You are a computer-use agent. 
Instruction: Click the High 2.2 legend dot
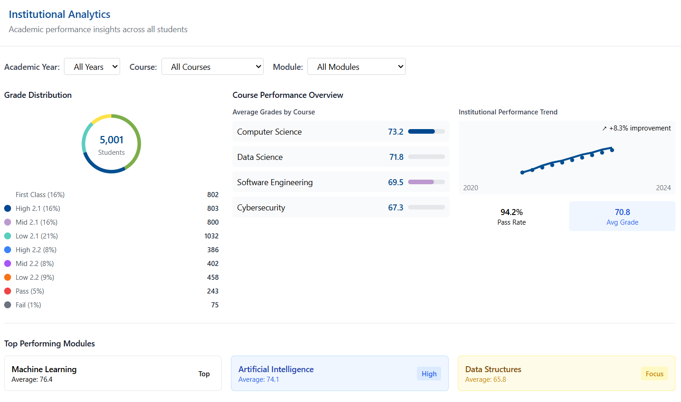click(7, 249)
